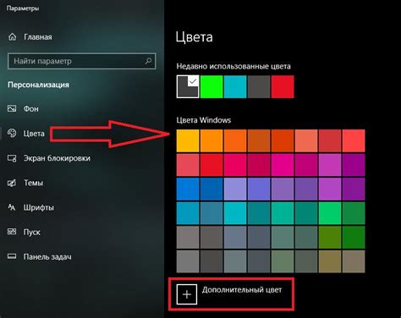Screen dimensions: 401x318
Task: Click the plus icon for custom color
Action: click(x=187, y=294)
